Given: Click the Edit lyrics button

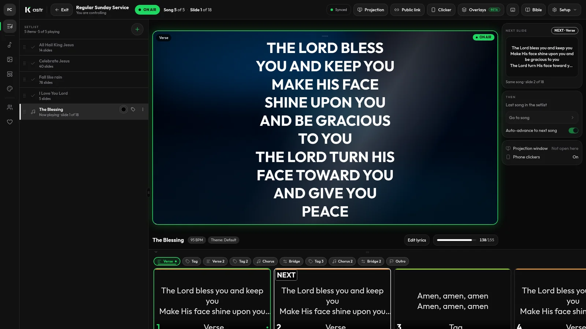Looking at the screenshot, I should 417,240.
